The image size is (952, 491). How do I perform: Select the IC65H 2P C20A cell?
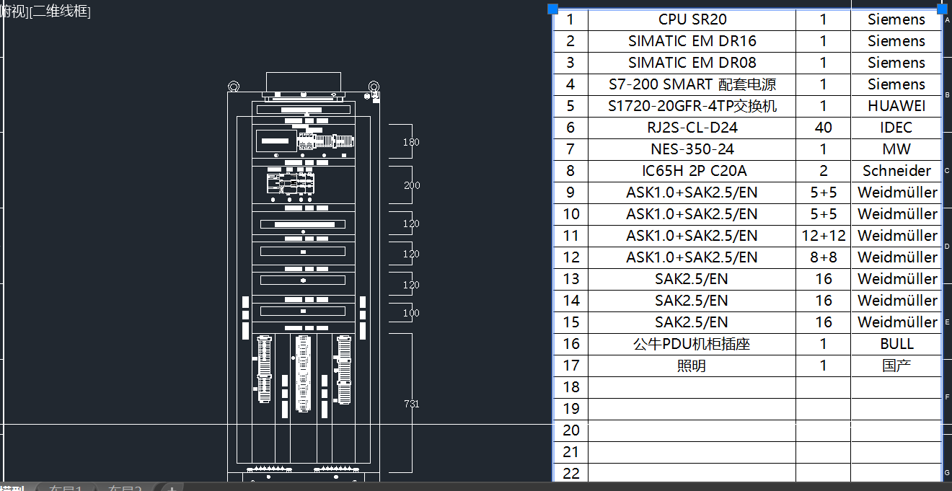tap(692, 171)
